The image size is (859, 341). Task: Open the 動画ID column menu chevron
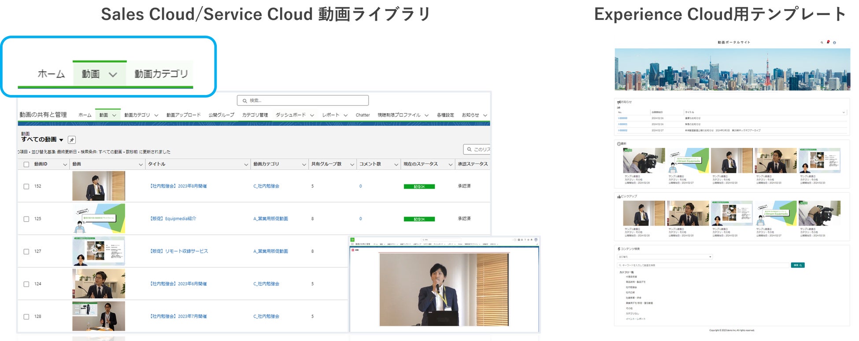coord(65,165)
